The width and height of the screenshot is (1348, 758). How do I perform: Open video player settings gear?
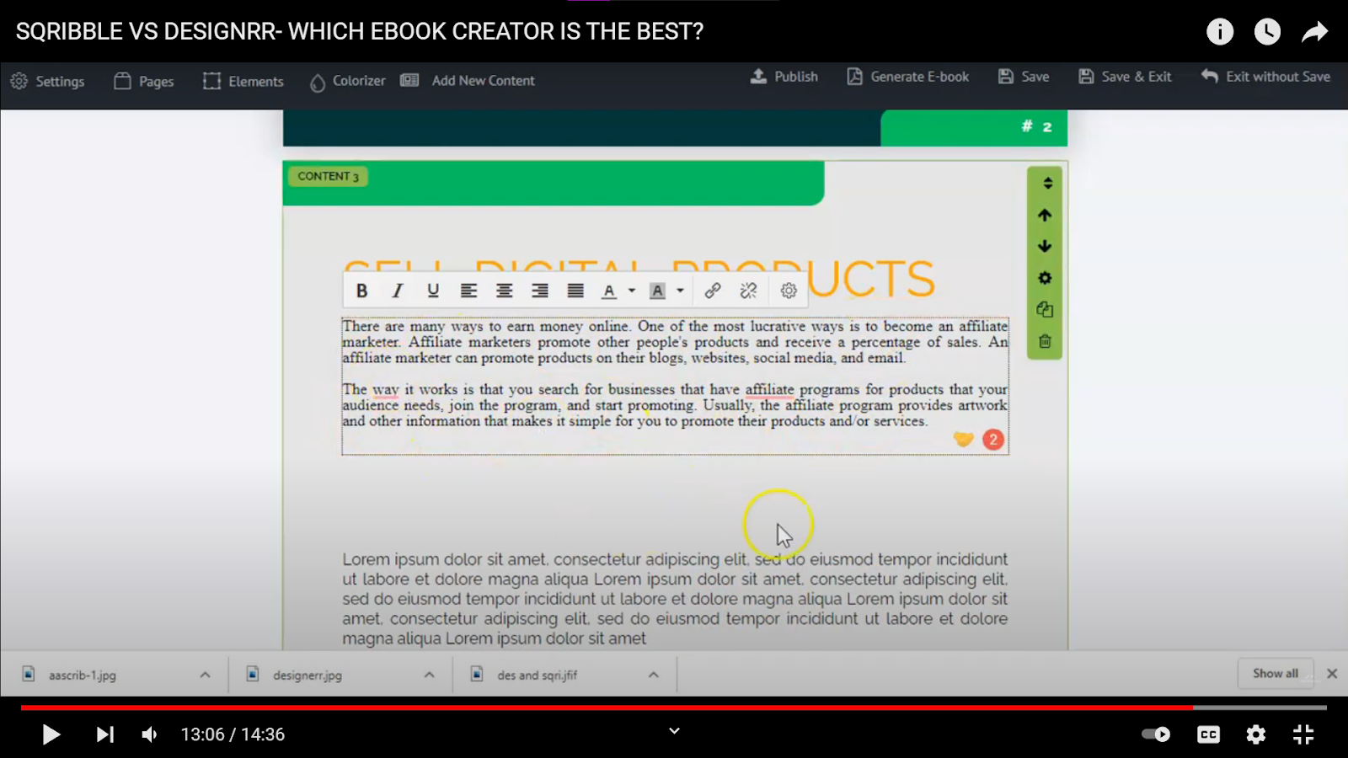tap(1256, 734)
